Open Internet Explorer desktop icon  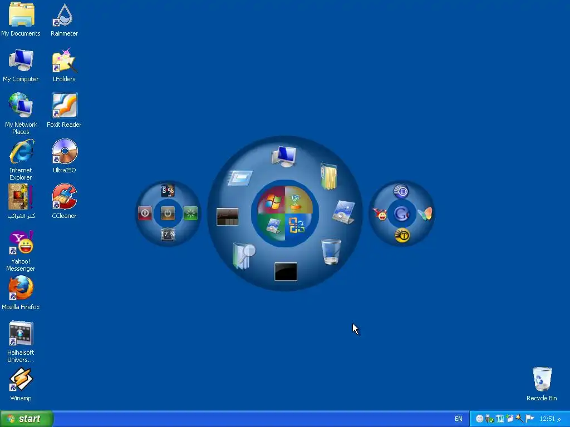[x=21, y=160]
